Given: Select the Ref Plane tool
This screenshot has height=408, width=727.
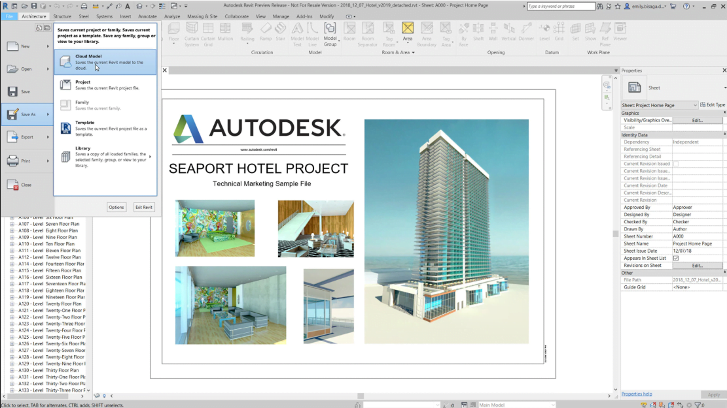Looking at the screenshot, I should tap(605, 34).
